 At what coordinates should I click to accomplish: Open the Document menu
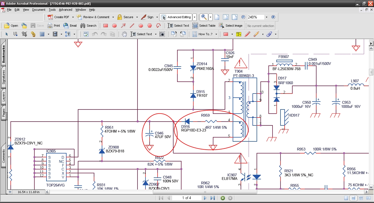[38, 10]
